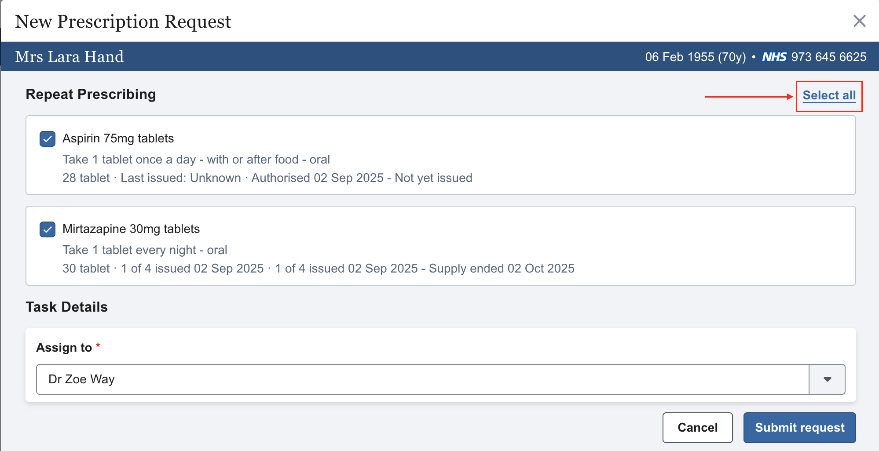Screen dimensions: 879x451
Task: Click Aspirin dosage instructions text
Action: coord(196,160)
